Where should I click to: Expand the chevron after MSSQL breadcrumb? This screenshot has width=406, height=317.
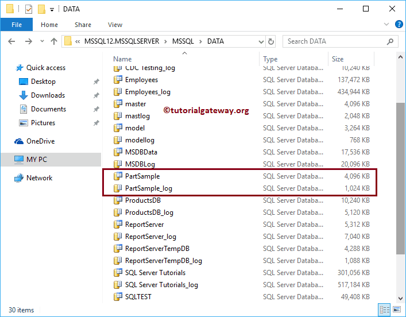tap(200, 41)
